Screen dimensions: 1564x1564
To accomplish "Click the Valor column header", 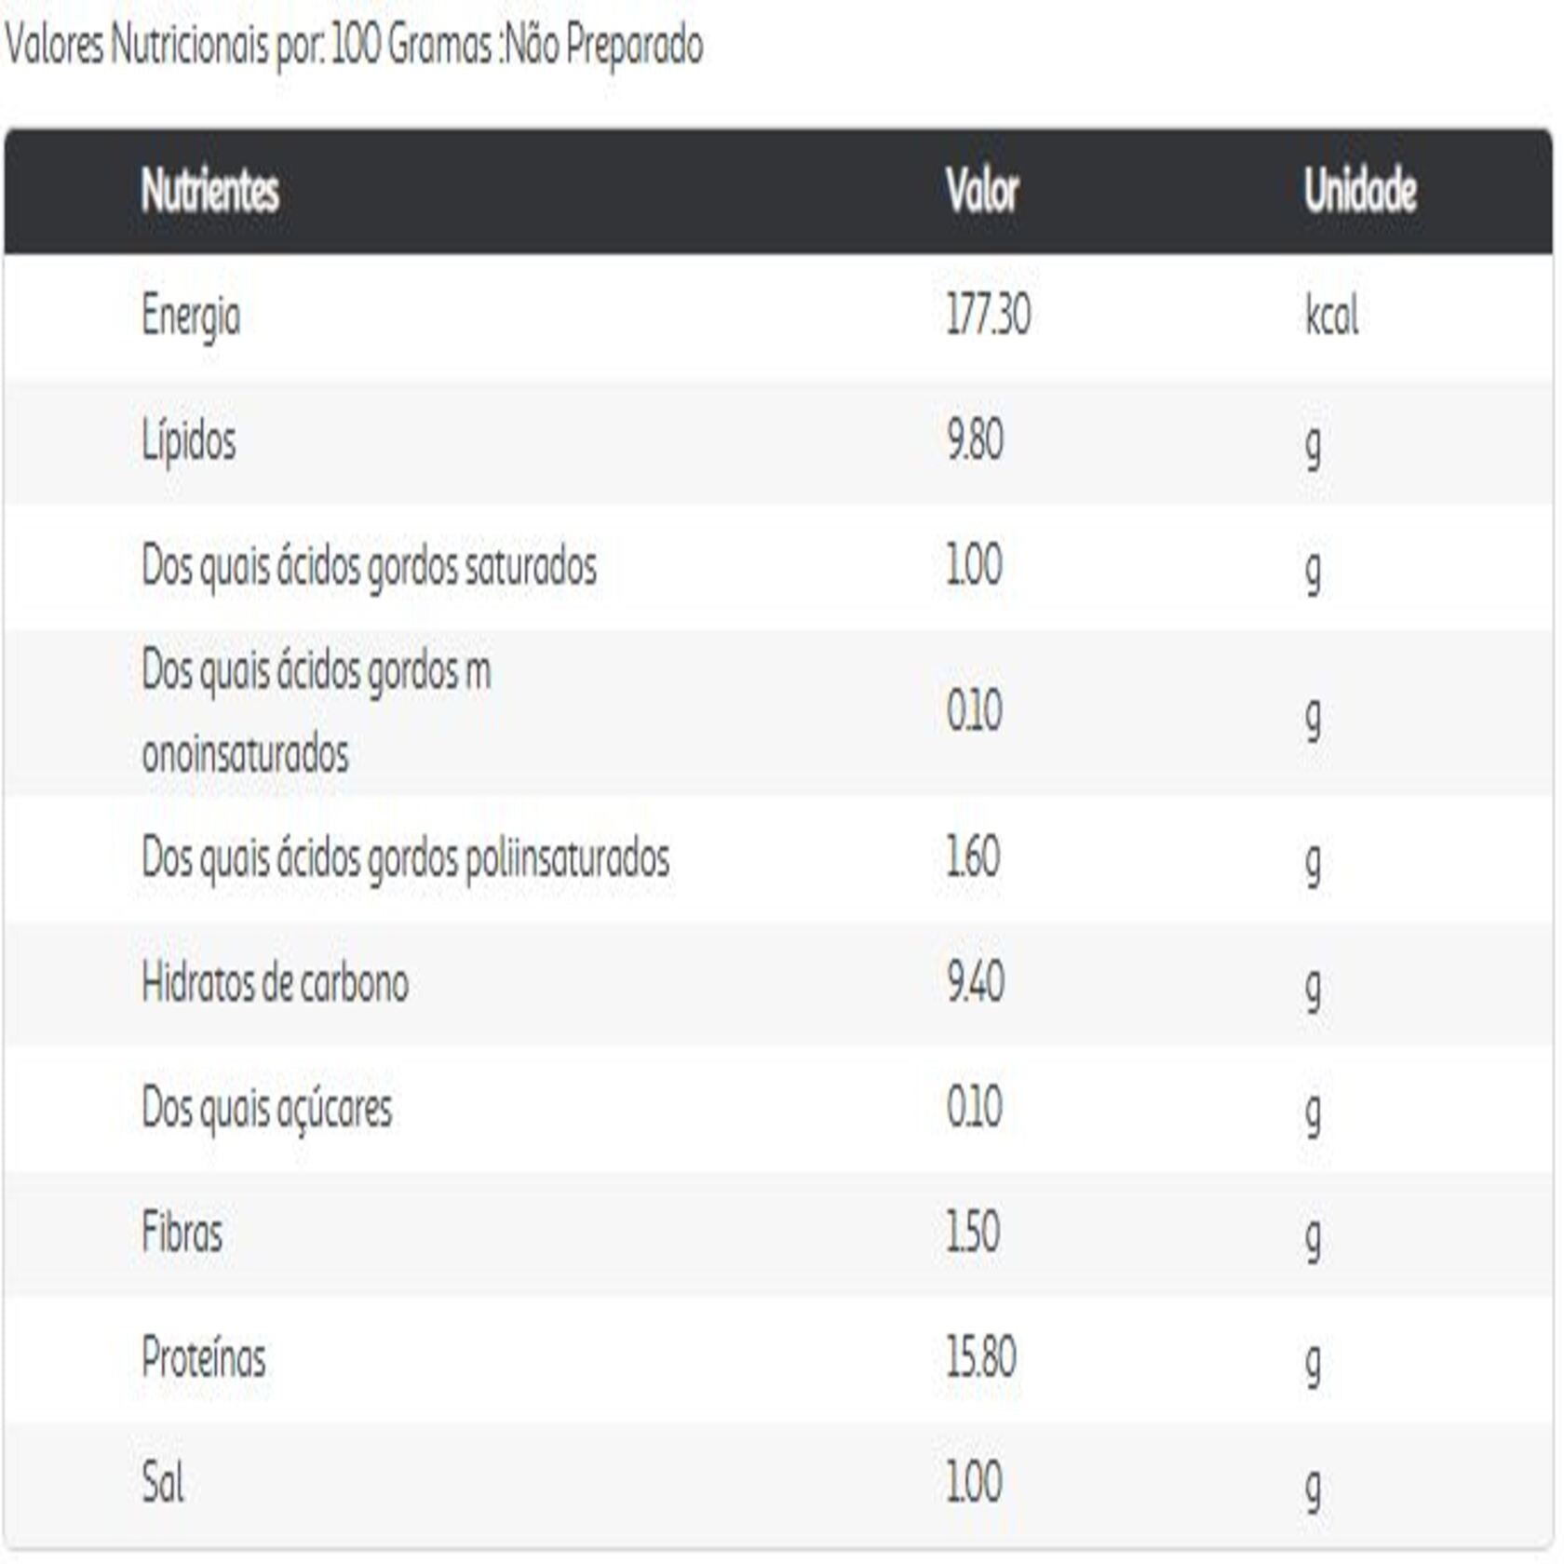I will tap(982, 191).
